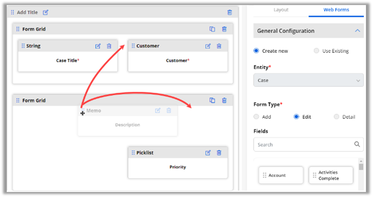Viewport: 373px width, 197px height.
Task: Select the Add form type
Action: click(x=256, y=117)
